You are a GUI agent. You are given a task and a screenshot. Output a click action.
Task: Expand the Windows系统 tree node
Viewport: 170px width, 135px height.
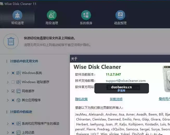[8, 73]
